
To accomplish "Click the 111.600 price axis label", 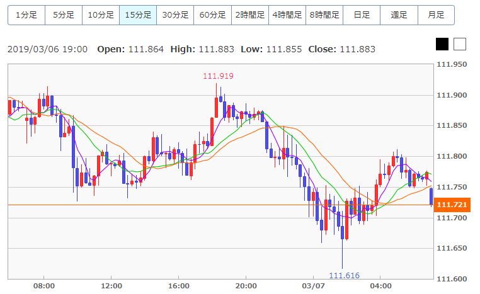I will click(452, 279).
